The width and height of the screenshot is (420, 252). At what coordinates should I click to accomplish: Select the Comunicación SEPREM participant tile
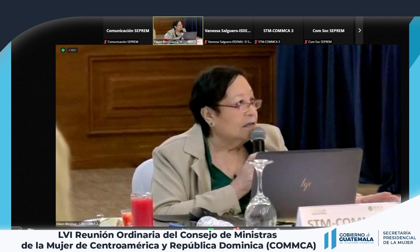pos(128,31)
